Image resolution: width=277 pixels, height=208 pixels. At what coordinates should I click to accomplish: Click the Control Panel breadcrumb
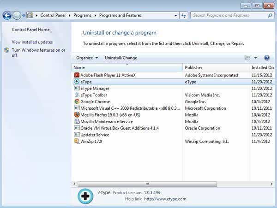53,15
